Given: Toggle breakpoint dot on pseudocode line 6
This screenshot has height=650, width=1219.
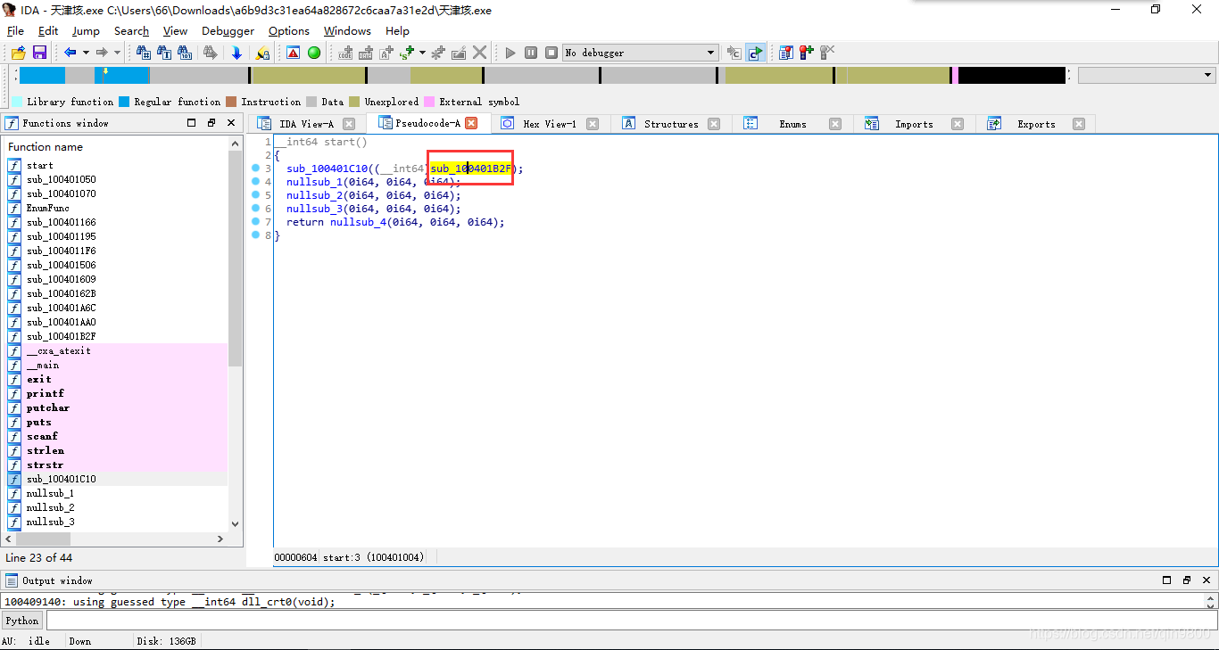Looking at the screenshot, I should (x=255, y=208).
